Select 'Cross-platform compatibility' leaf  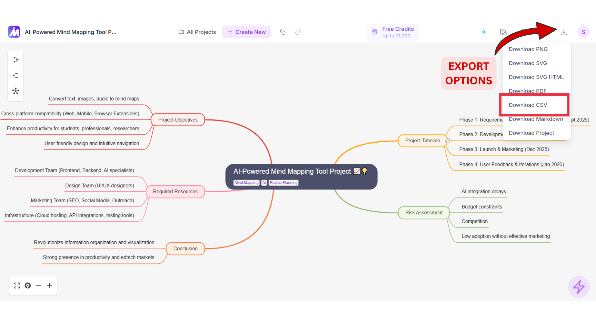70,113
